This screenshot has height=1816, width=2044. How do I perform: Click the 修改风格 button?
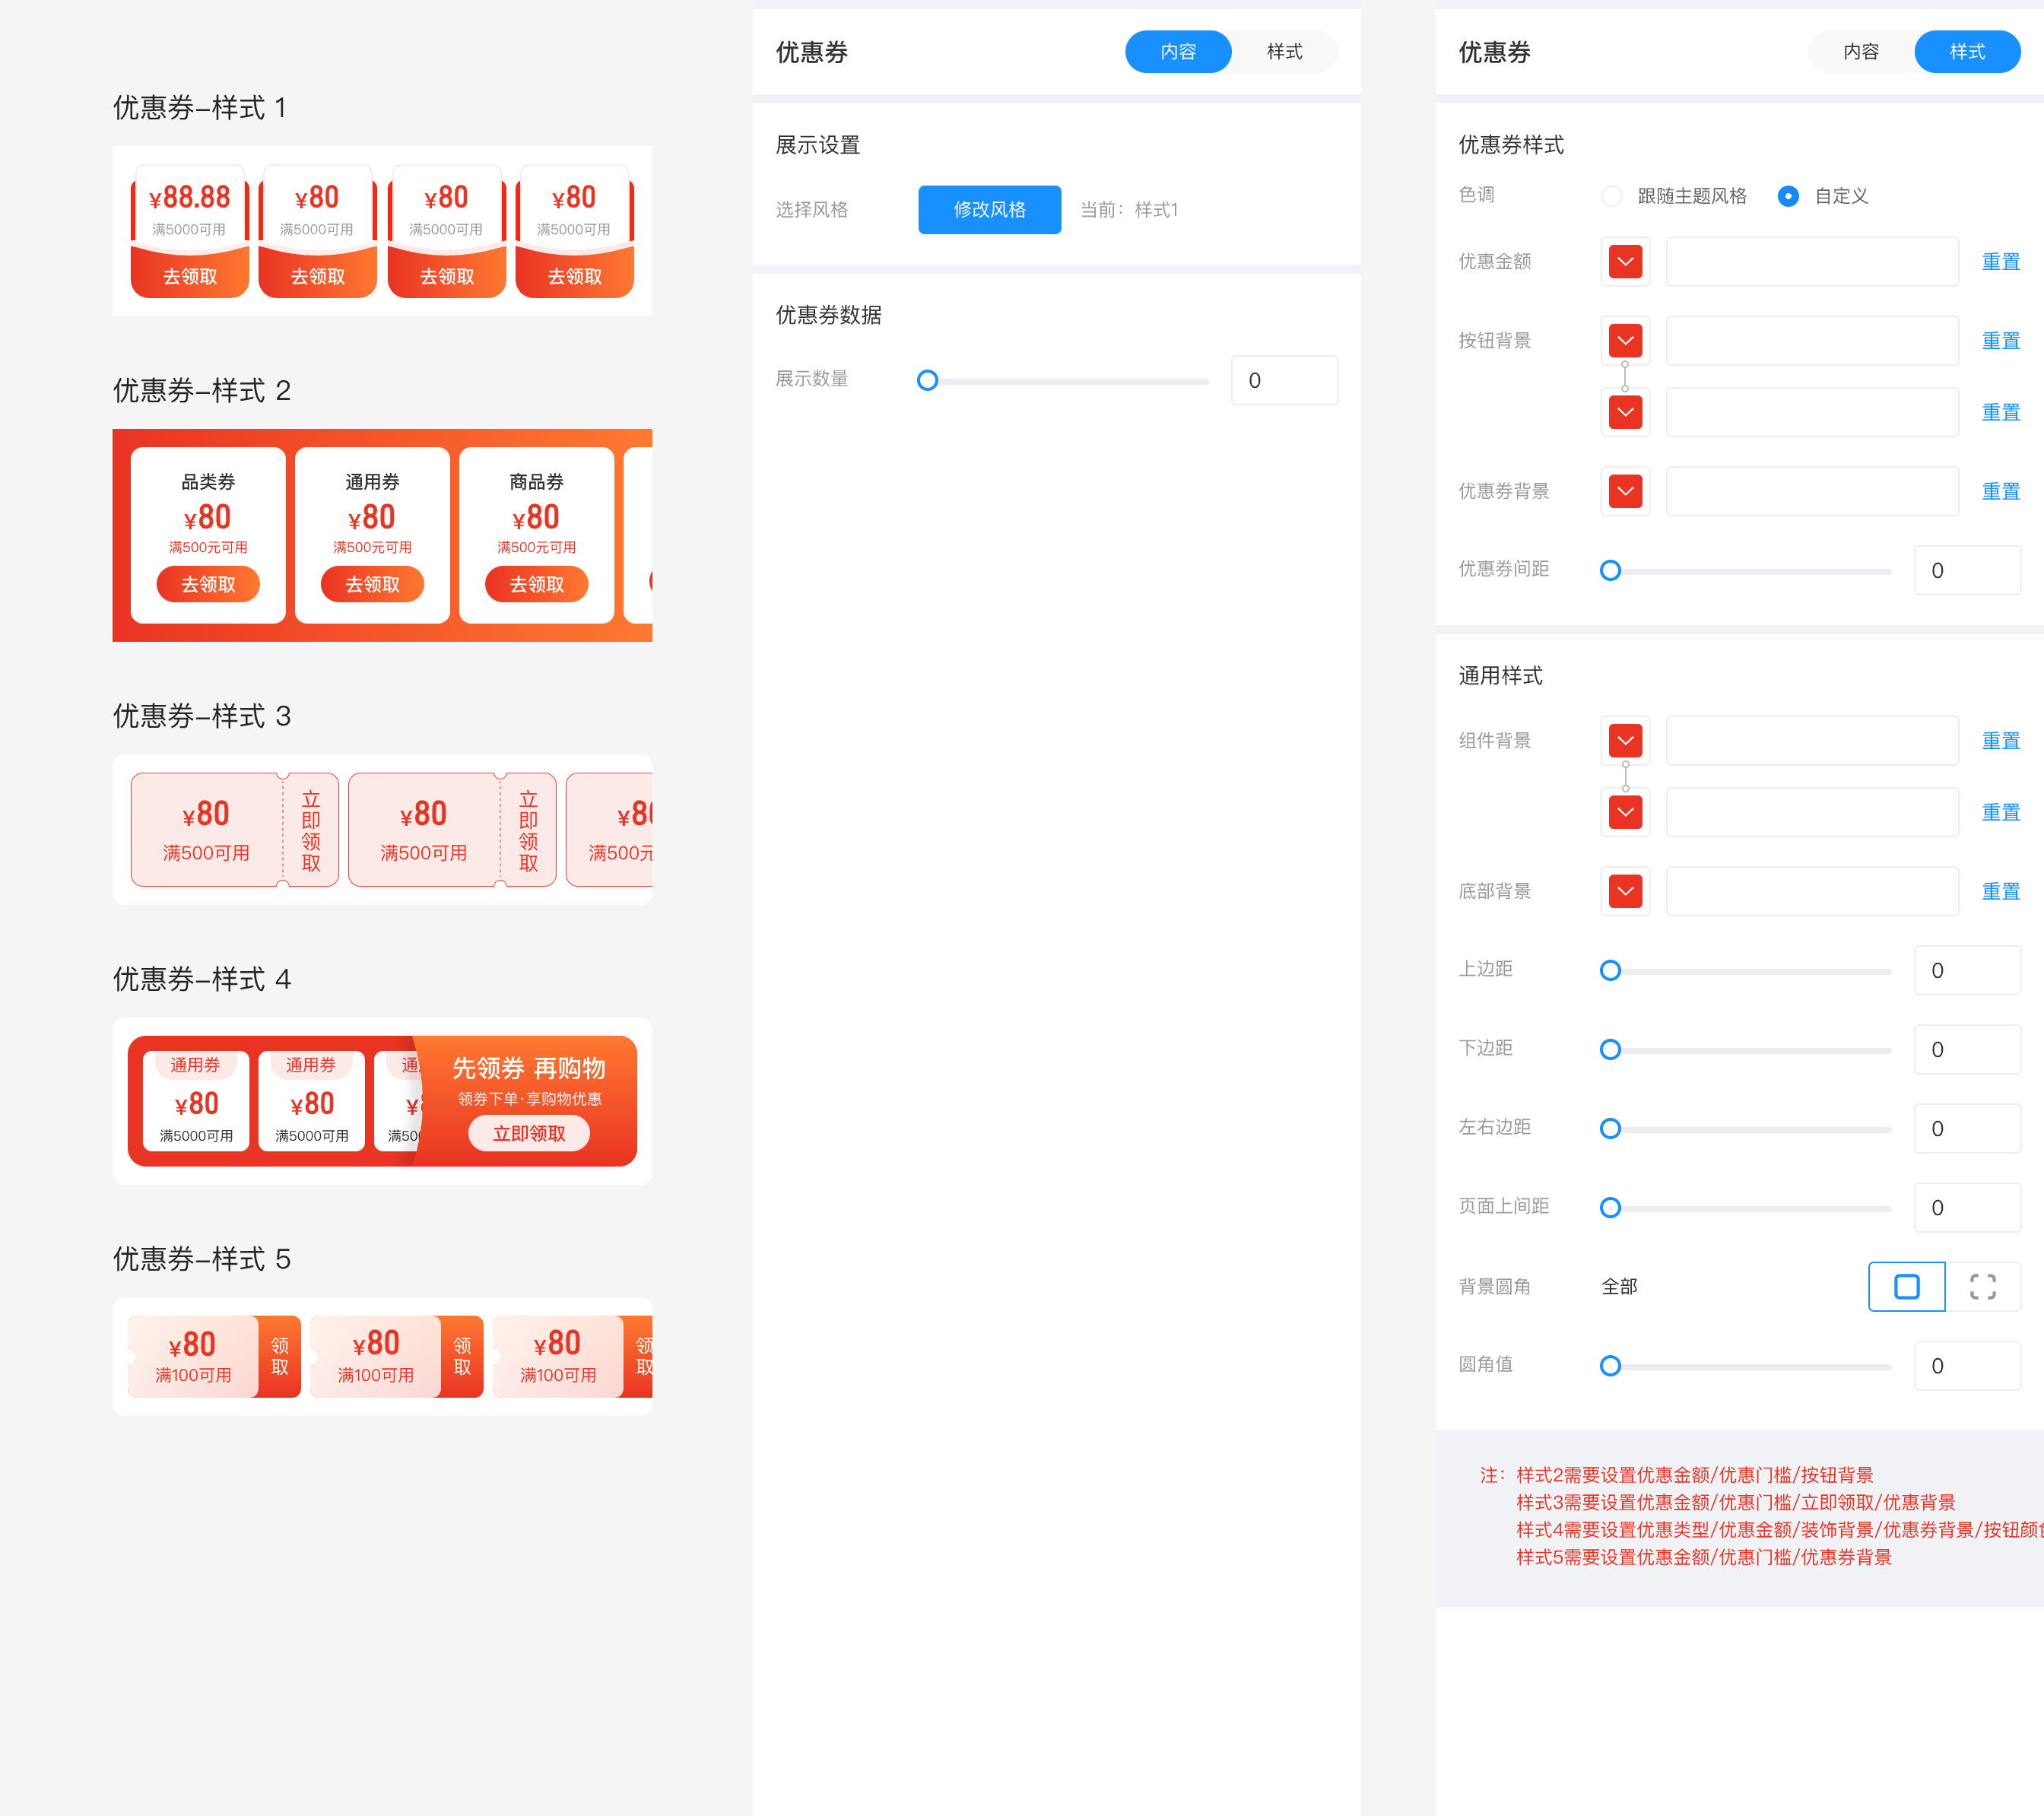click(x=989, y=210)
